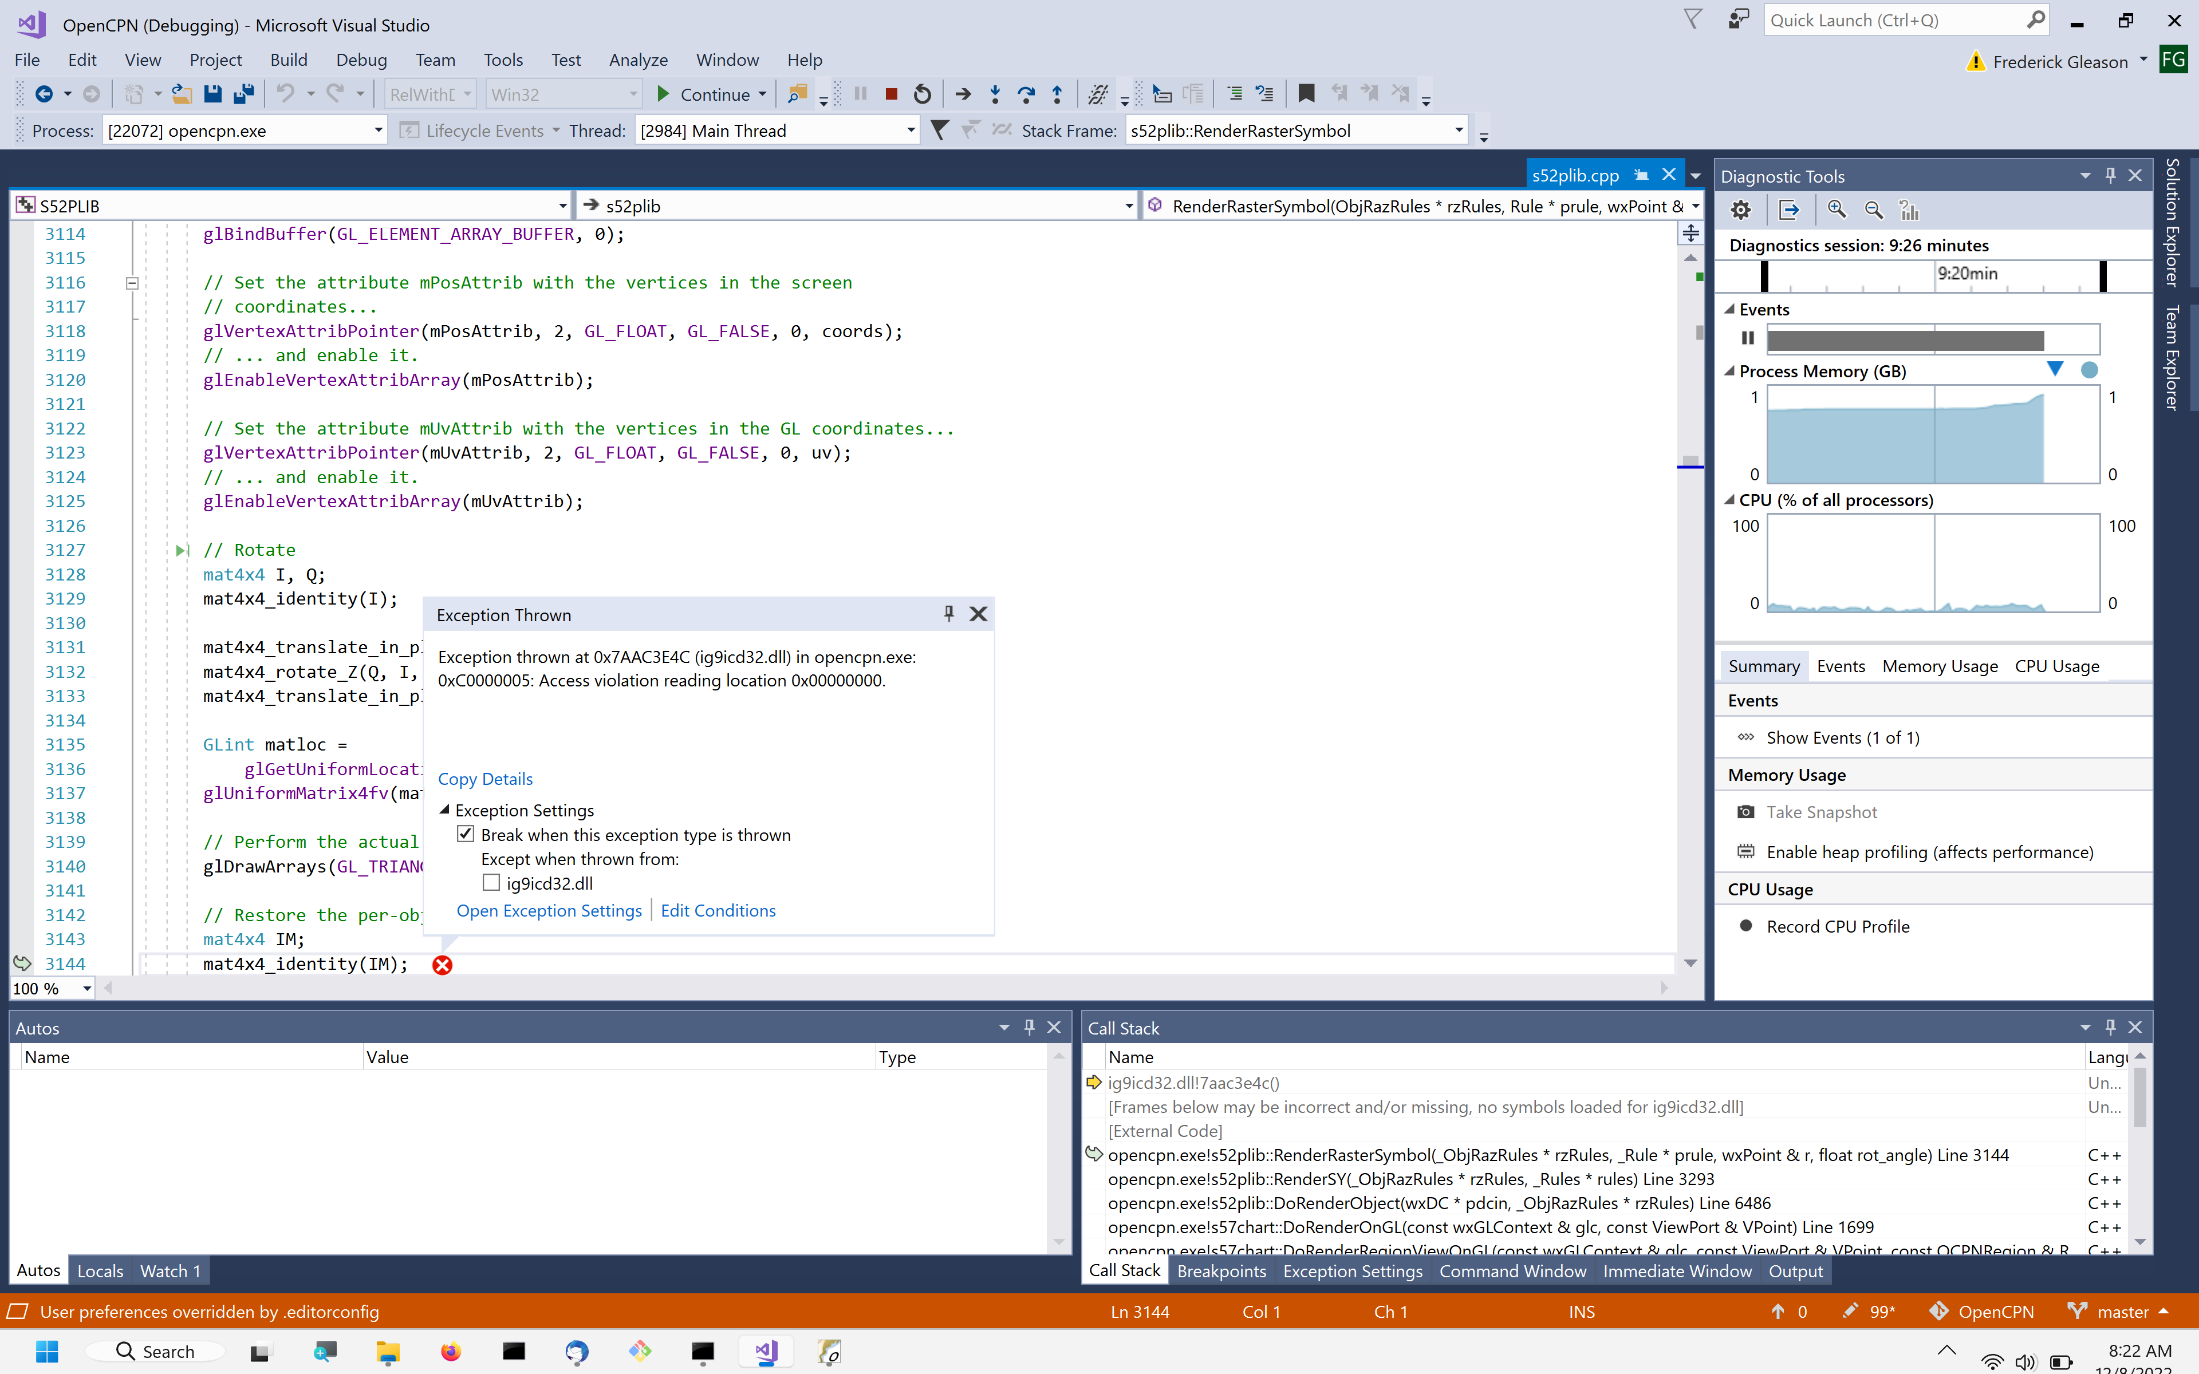This screenshot has height=1374, width=2199.
Task: Open the Build menu
Action: click(288, 59)
